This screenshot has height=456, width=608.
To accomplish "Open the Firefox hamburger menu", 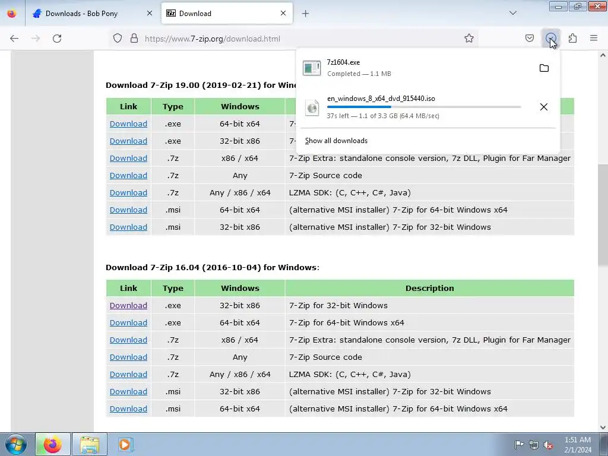I will coord(594,39).
